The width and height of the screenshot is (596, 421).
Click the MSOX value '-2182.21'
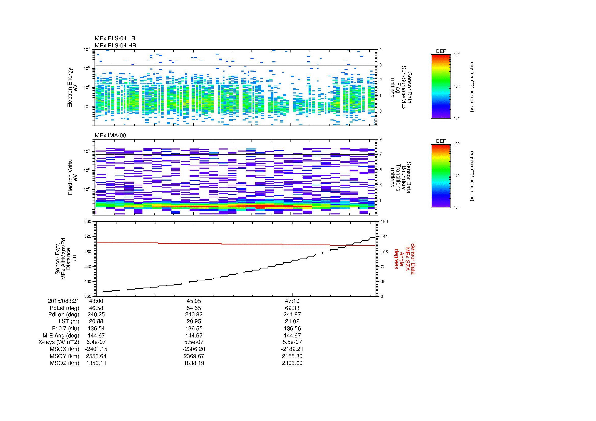tap(292, 349)
